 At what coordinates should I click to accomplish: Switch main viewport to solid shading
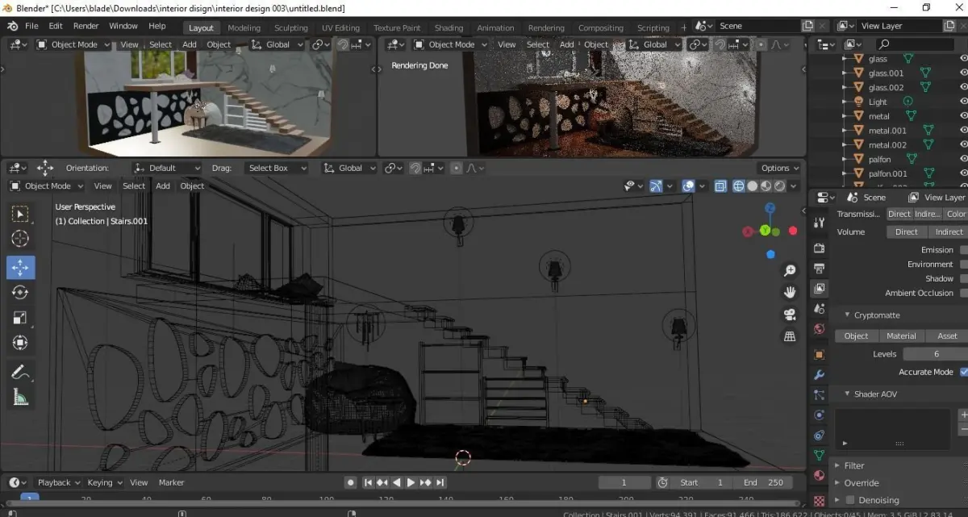[752, 186]
